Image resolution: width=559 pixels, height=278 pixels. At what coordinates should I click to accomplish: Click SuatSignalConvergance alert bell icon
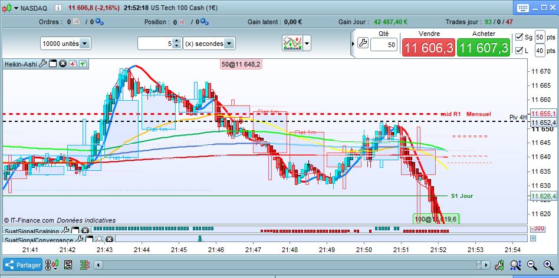pyautogui.click(x=99, y=239)
